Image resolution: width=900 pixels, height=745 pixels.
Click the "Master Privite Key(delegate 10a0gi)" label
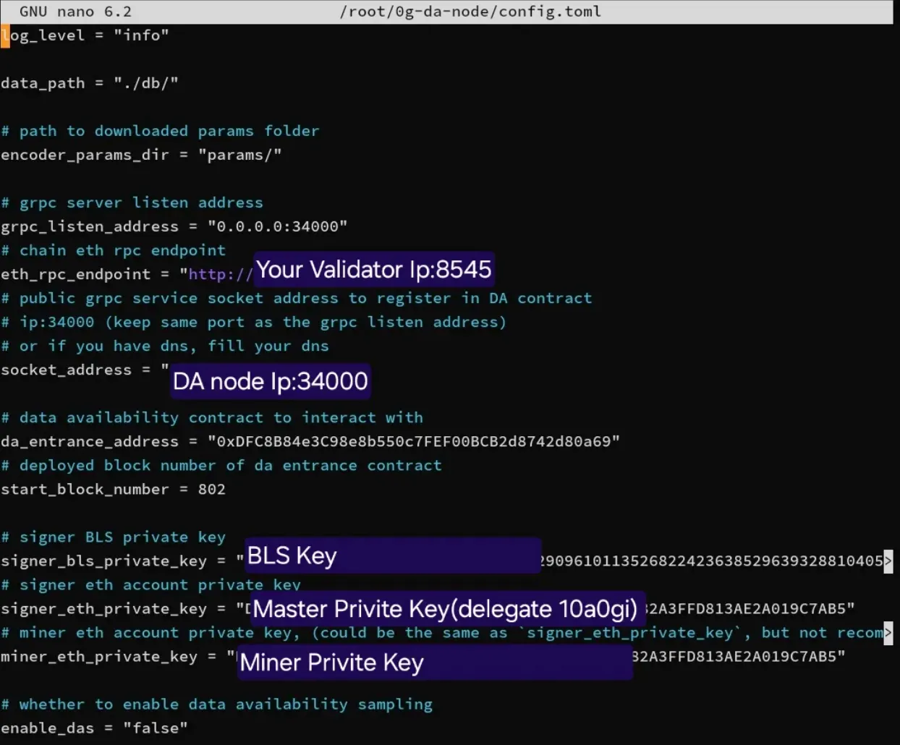coord(444,608)
